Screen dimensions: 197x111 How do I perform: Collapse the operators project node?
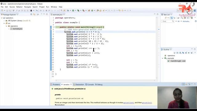tap(2, 18)
